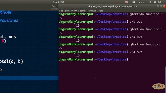Screen dimensions: 166x93
Task: Open the Help menu in terminal
Action: (101, 11)
